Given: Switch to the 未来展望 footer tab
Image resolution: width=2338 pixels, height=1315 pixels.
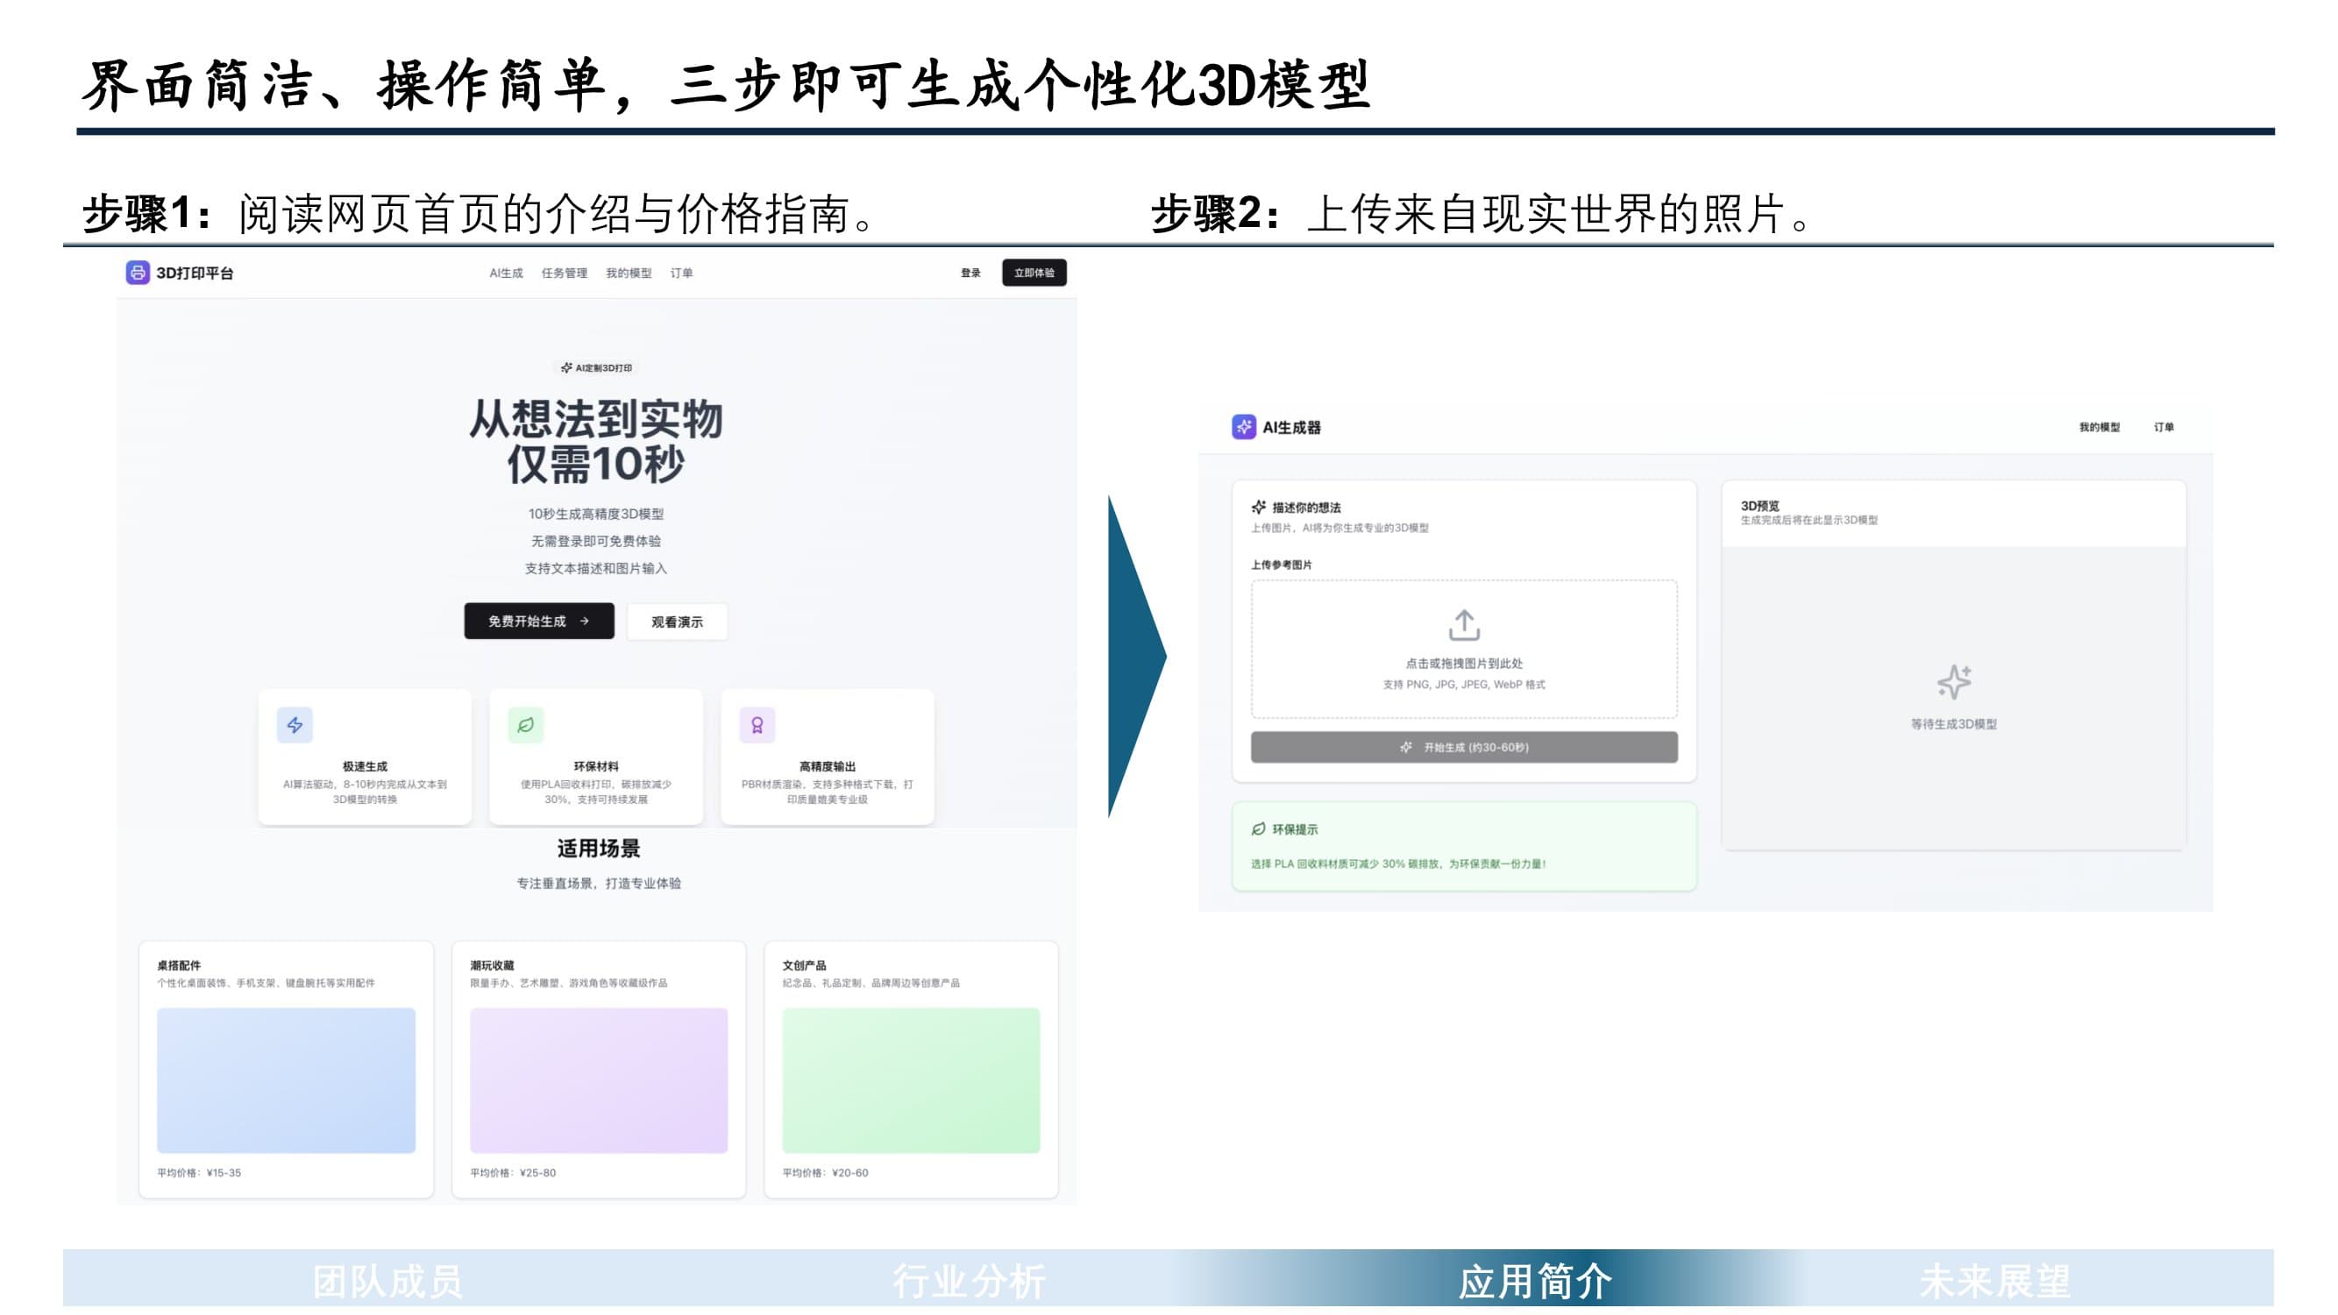Looking at the screenshot, I should (x=1995, y=1282).
